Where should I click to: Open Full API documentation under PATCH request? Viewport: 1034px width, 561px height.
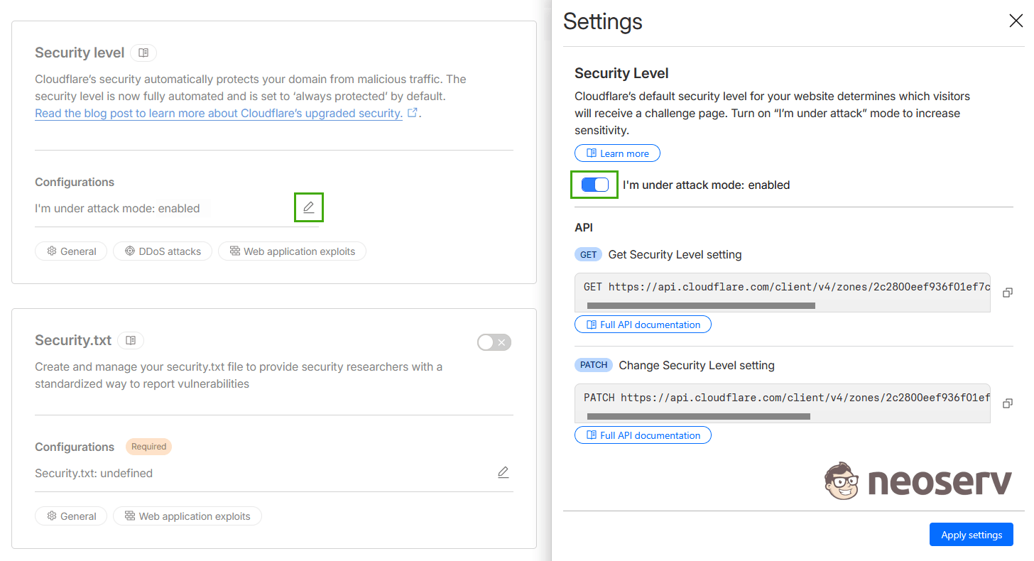(643, 435)
